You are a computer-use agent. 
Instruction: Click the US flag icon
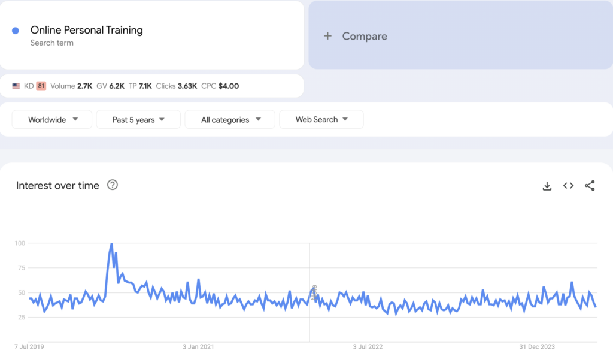coord(16,86)
